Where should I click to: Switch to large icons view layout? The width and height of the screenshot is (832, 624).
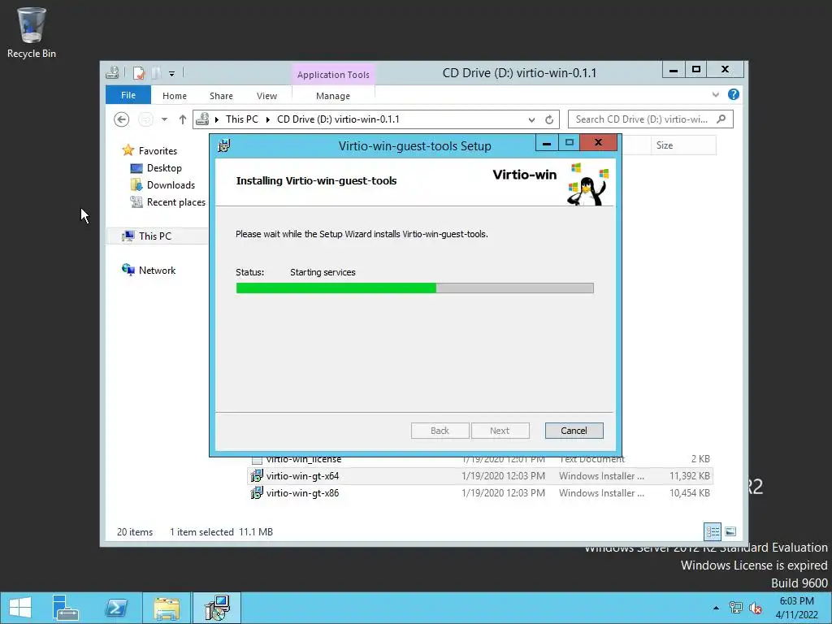pos(730,531)
